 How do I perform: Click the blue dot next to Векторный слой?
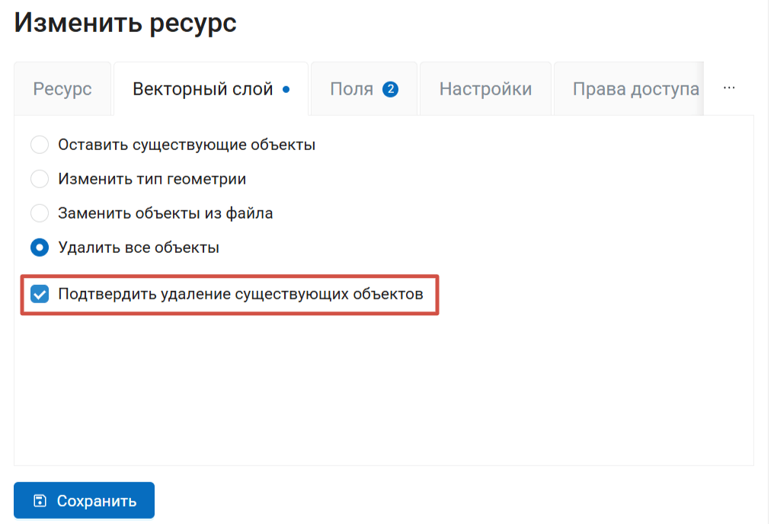tap(286, 89)
